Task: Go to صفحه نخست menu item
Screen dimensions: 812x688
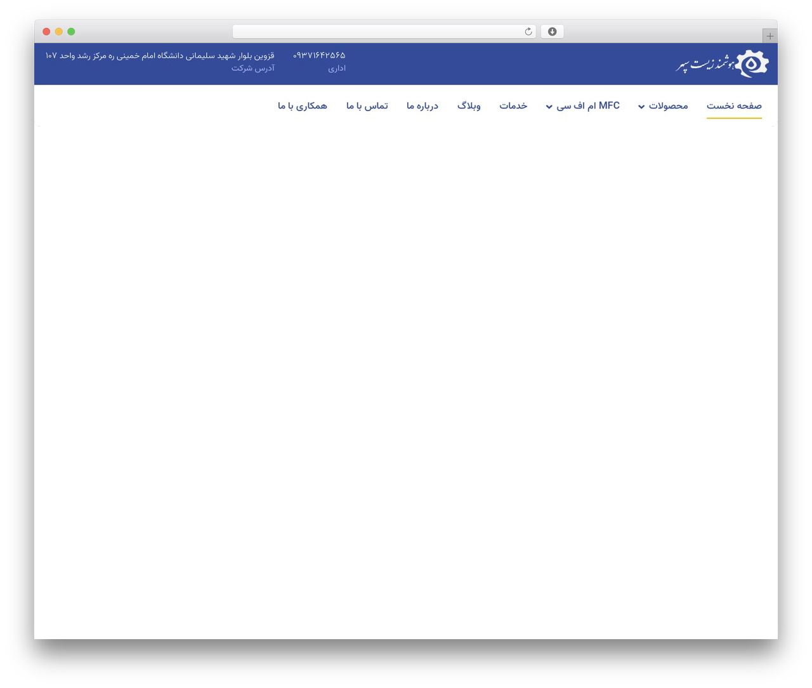Action: tap(734, 106)
